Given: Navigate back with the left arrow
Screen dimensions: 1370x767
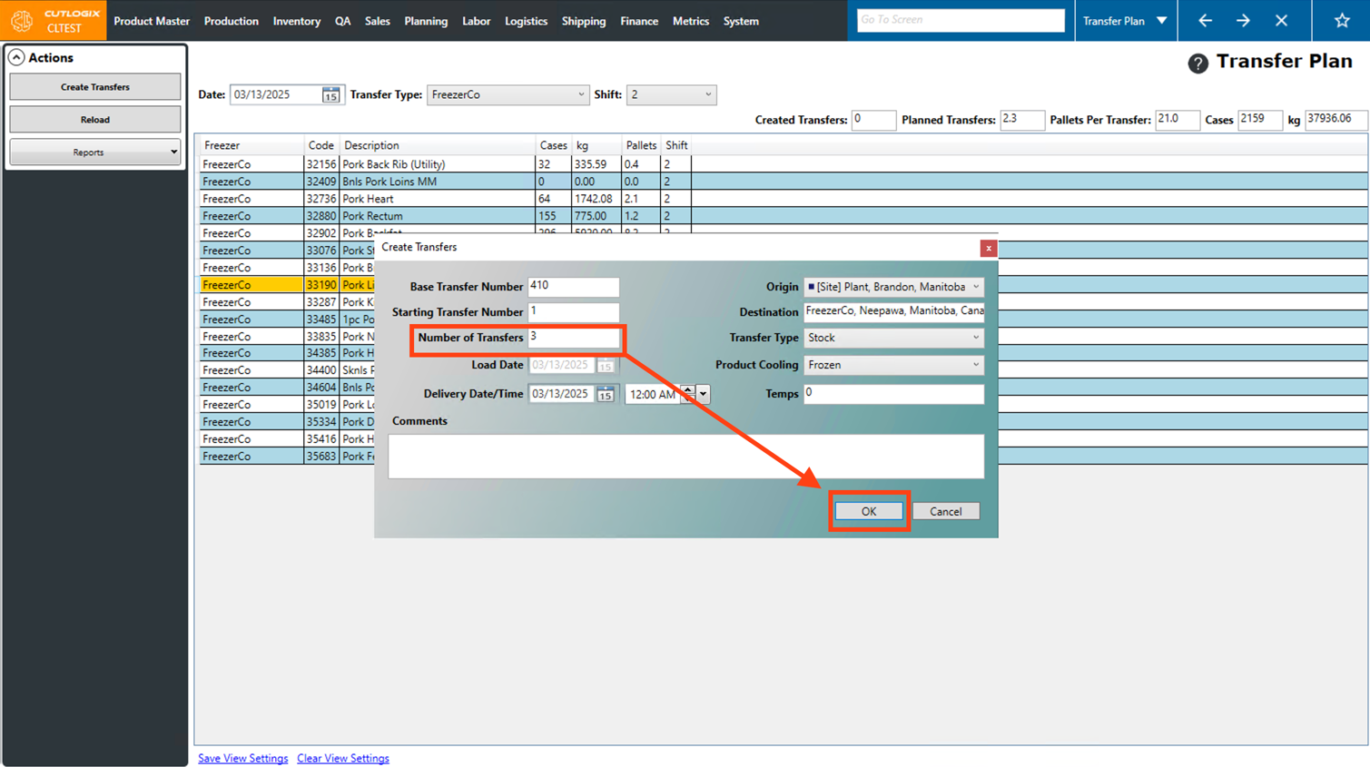Looking at the screenshot, I should (x=1205, y=21).
